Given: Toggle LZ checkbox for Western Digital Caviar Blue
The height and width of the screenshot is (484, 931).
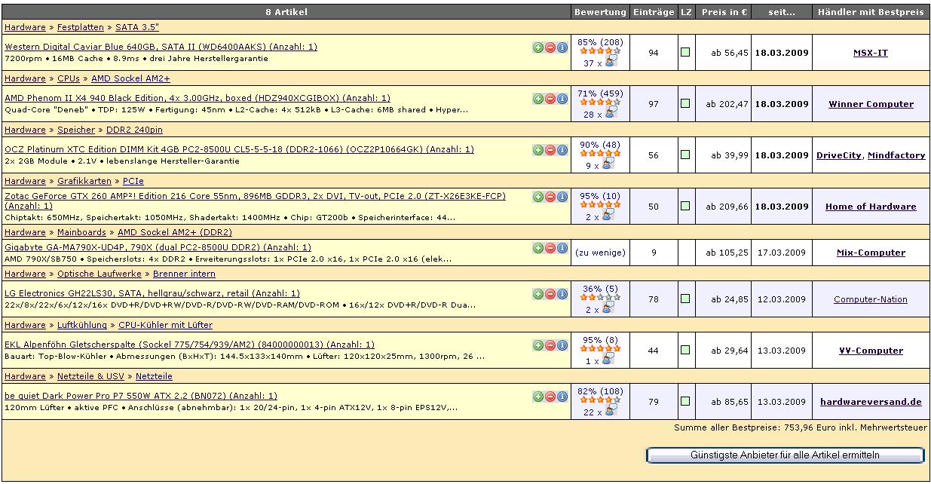Looking at the screenshot, I should pyautogui.click(x=685, y=53).
